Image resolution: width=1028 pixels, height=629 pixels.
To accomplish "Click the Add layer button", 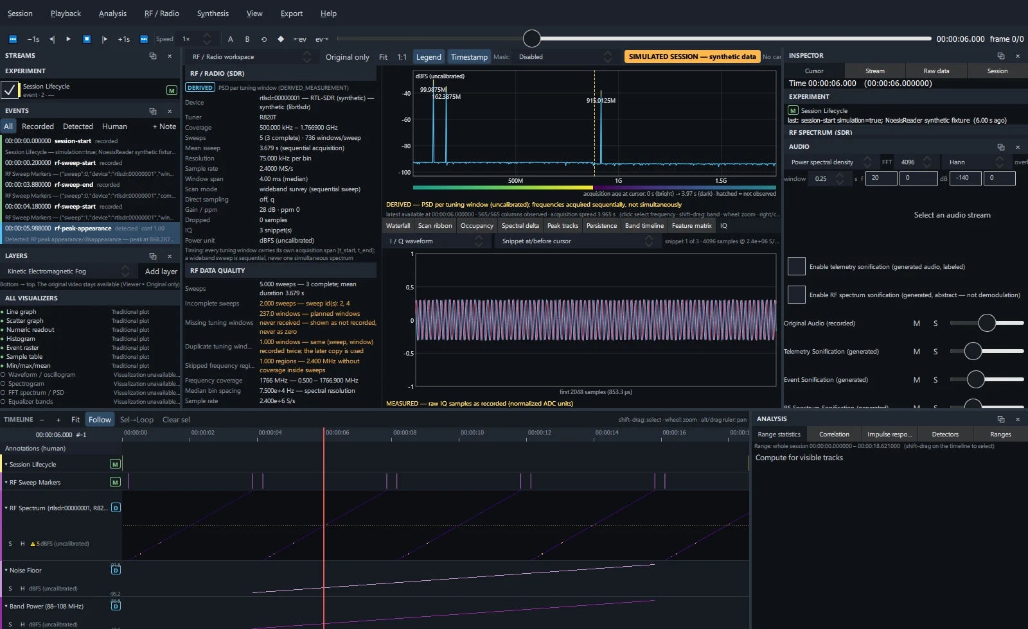I will click(161, 271).
